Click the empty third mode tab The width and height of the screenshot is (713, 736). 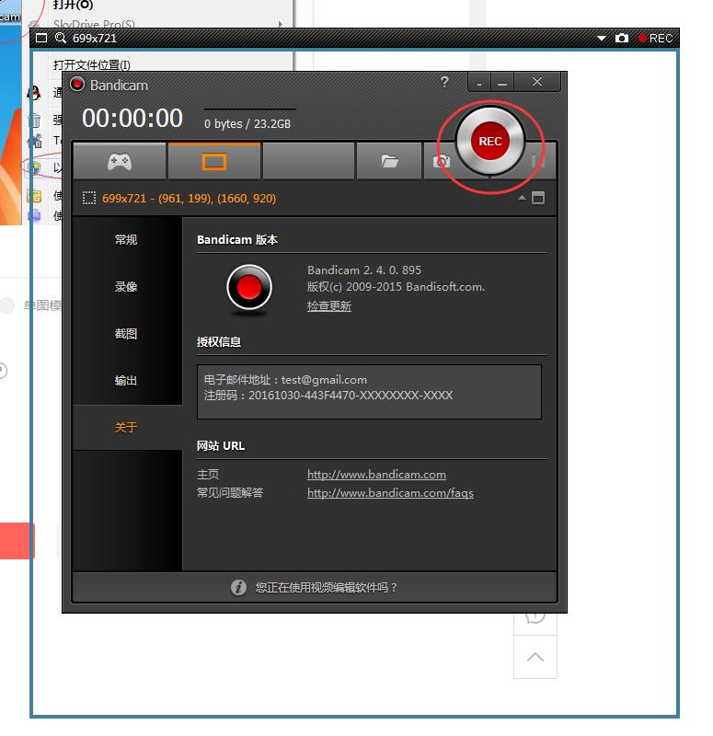pyautogui.click(x=308, y=162)
